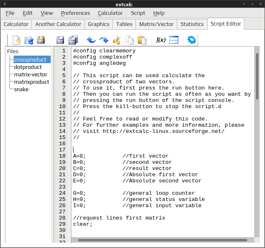Click the horizontal scrollbar of the editor
This screenshot has height=248, width=265.
click(x=162, y=240)
